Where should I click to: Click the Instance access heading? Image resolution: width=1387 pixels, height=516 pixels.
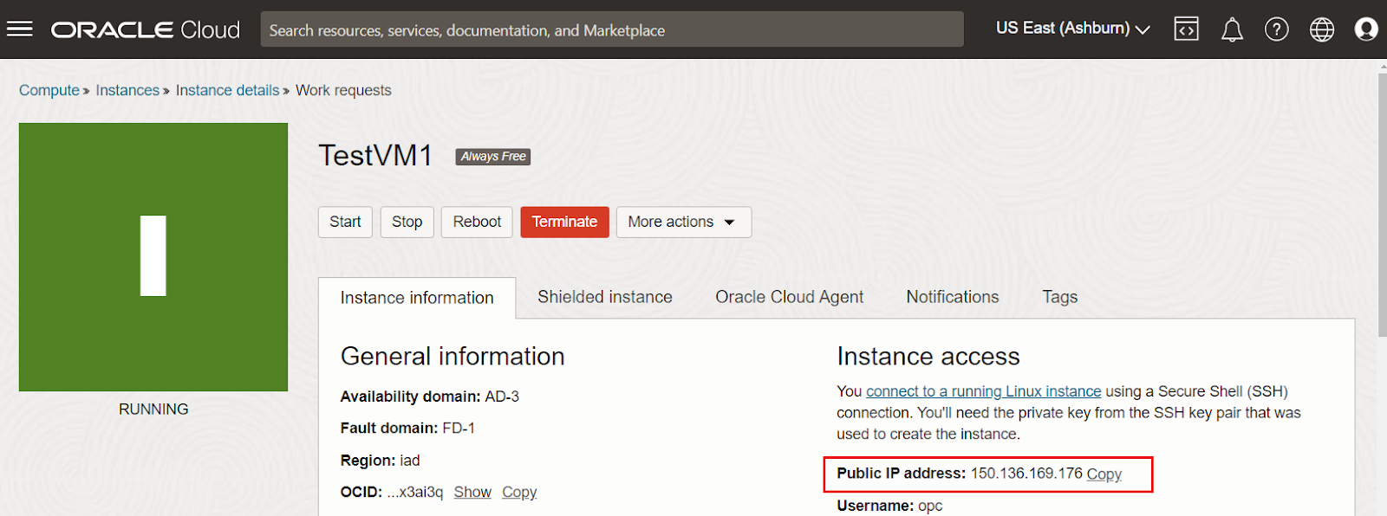coord(928,356)
